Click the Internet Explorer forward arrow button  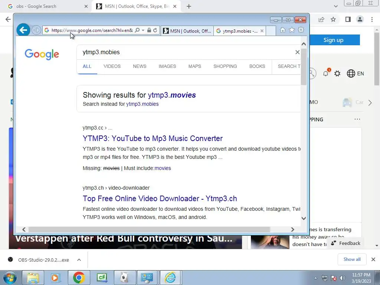(36, 30)
